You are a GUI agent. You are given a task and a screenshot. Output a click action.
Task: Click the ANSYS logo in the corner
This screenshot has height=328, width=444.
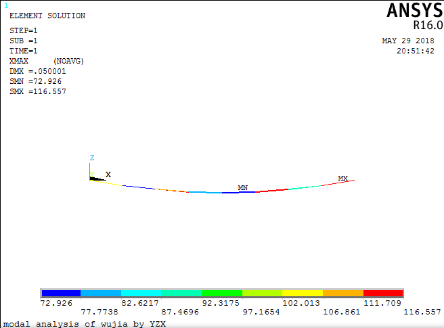tap(414, 11)
